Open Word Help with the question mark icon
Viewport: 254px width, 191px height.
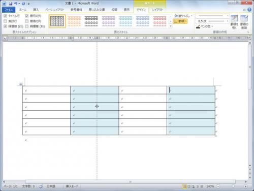point(249,10)
